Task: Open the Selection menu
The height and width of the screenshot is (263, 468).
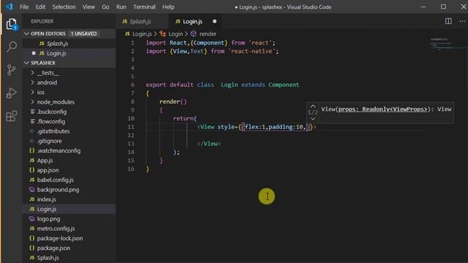Action: click(x=64, y=7)
